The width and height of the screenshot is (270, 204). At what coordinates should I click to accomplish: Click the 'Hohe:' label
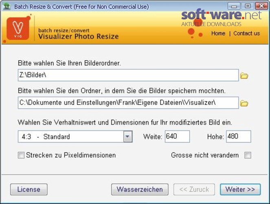pyautogui.click(x=215, y=137)
